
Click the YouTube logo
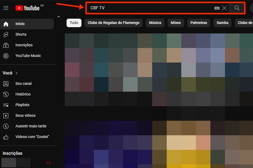coord(28,8)
